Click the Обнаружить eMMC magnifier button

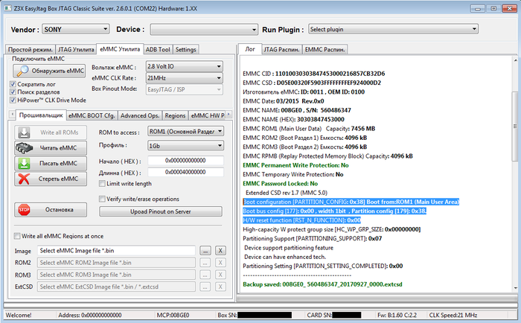click(x=51, y=71)
